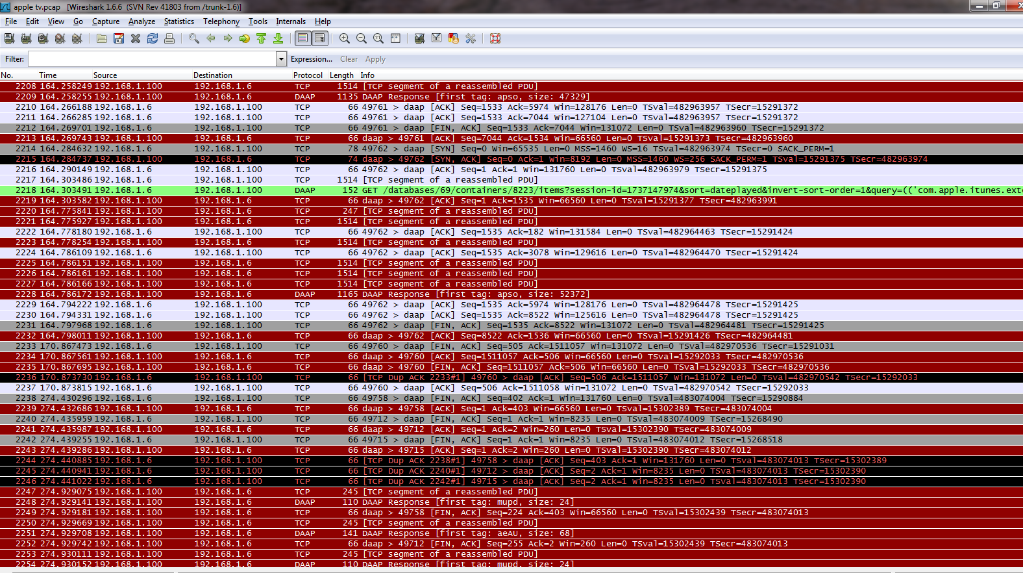Go forward in packet history
The height and width of the screenshot is (573, 1023).
228,38
